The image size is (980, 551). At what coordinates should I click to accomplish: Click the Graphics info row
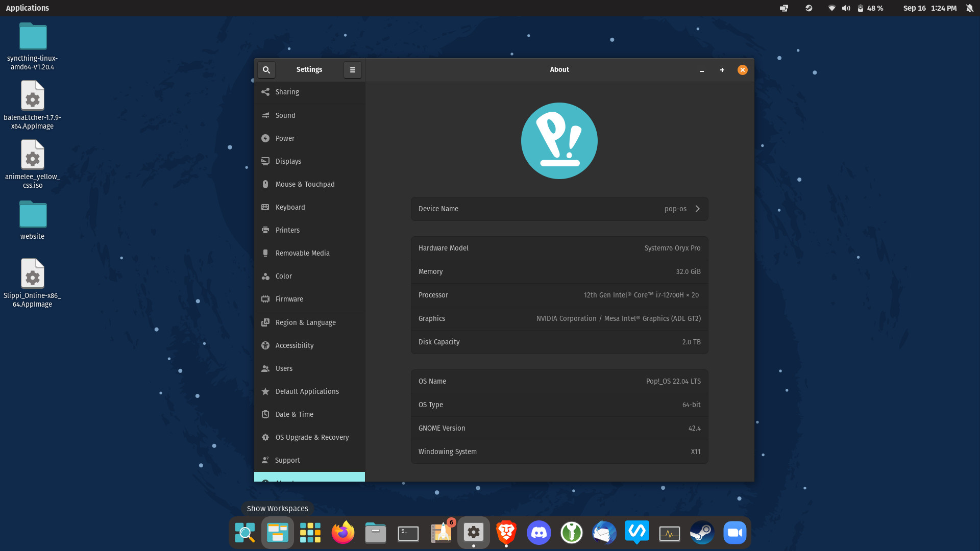pyautogui.click(x=559, y=318)
